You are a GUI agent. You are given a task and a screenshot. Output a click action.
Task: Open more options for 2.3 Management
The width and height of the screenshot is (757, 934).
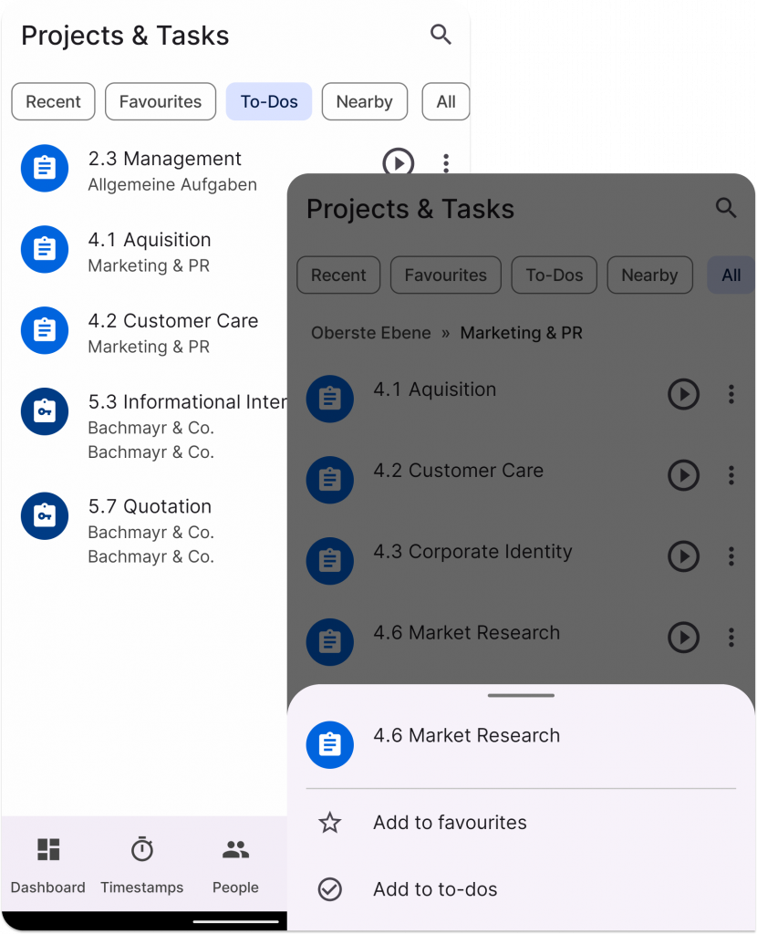445,163
